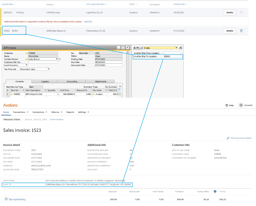Go to the Home page
This screenshot has height=206, width=256.
point(6,112)
